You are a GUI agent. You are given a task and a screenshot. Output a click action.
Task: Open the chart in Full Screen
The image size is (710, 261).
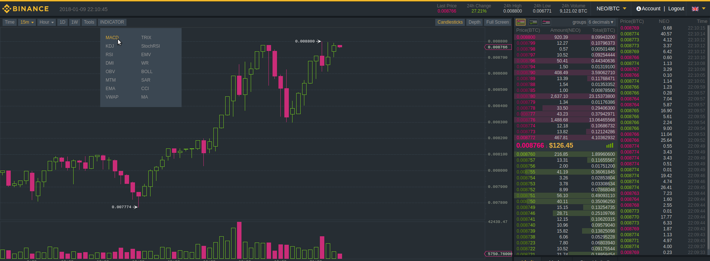[497, 22]
